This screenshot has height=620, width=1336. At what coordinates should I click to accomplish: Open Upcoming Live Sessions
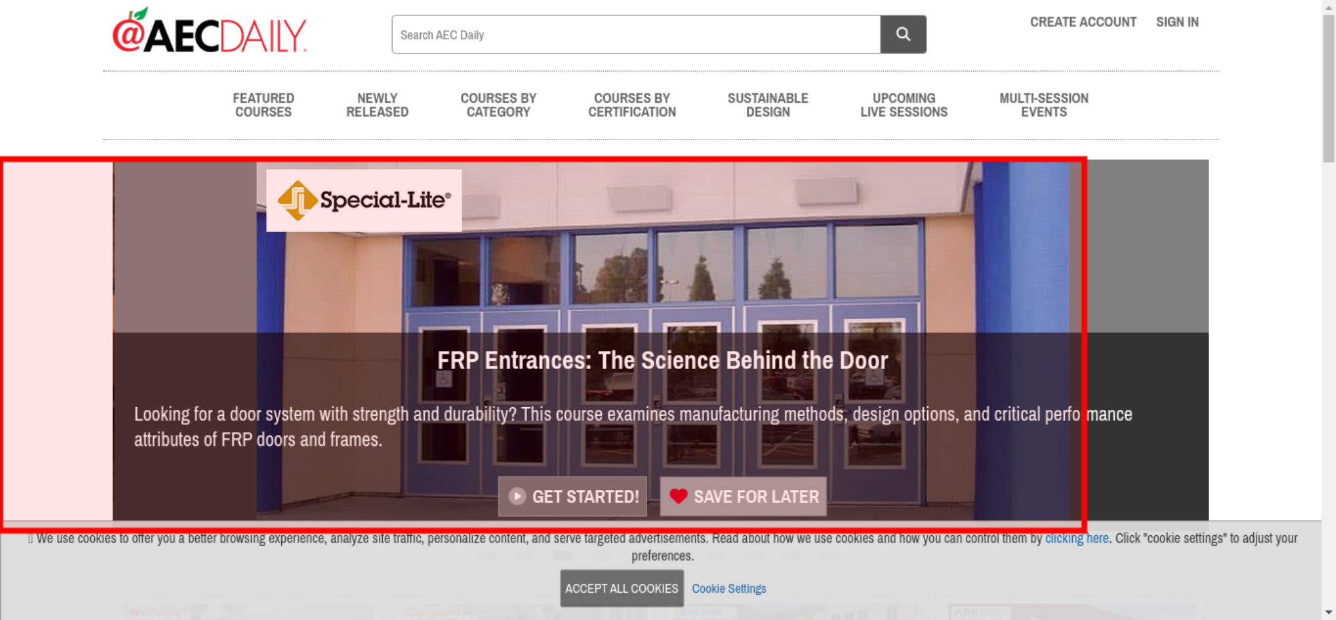pos(903,105)
